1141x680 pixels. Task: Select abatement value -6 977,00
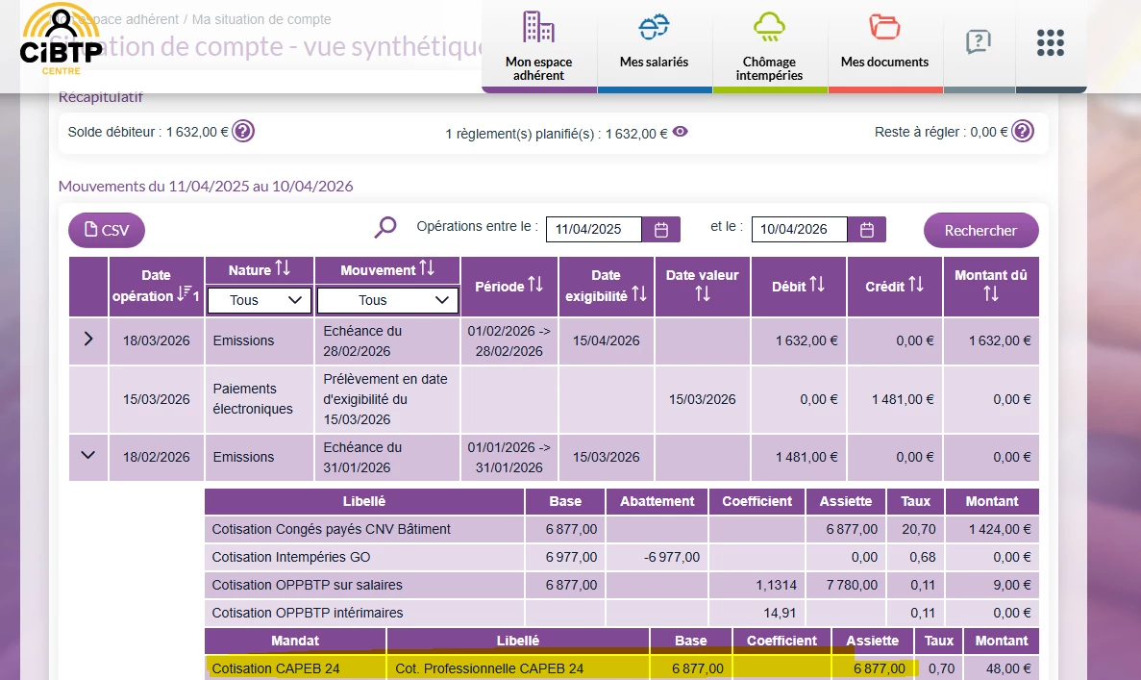click(x=672, y=557)
